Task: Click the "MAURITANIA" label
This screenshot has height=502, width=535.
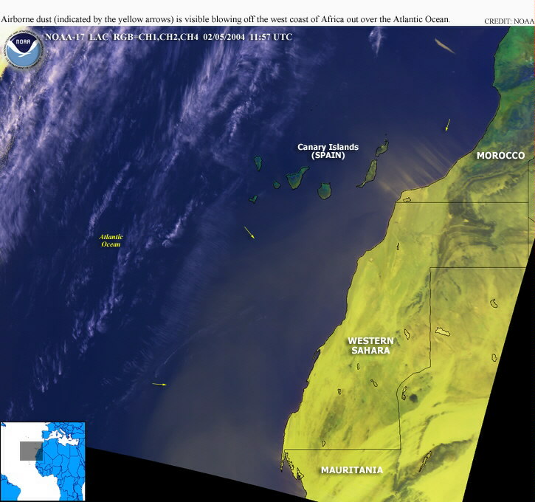Action: coord(352,470)
